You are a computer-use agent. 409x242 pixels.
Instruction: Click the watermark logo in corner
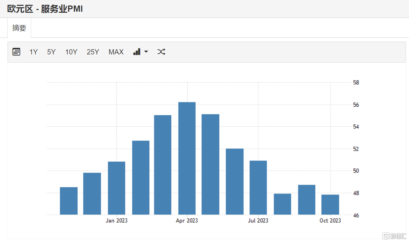coord(394,236)
